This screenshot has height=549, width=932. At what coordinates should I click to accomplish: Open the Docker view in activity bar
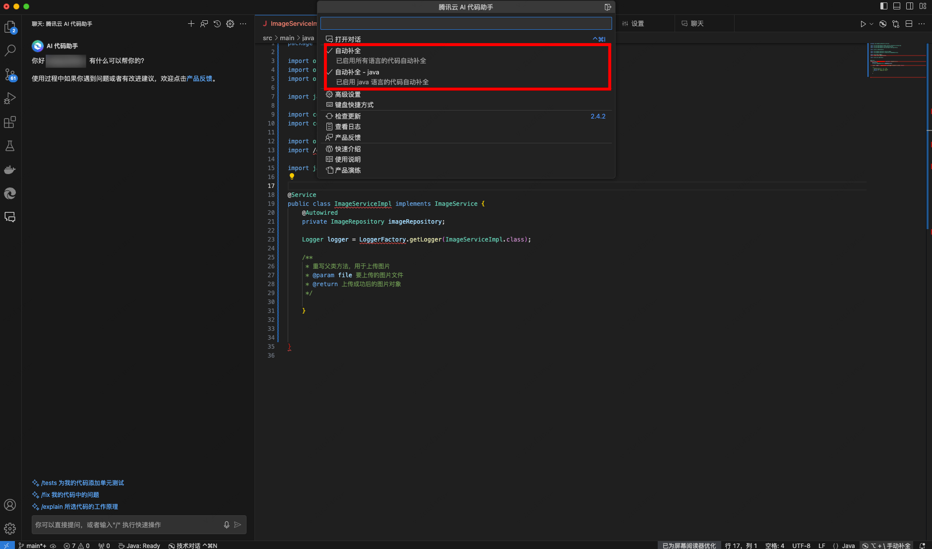[x=10, y=170]
